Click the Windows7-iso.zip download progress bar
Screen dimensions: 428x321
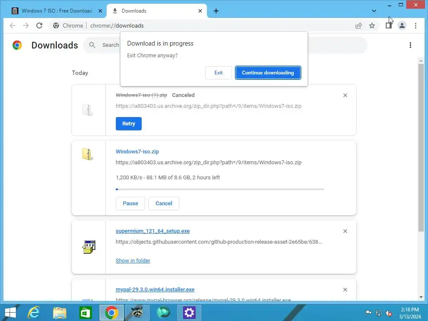click(x=220, y=189)
